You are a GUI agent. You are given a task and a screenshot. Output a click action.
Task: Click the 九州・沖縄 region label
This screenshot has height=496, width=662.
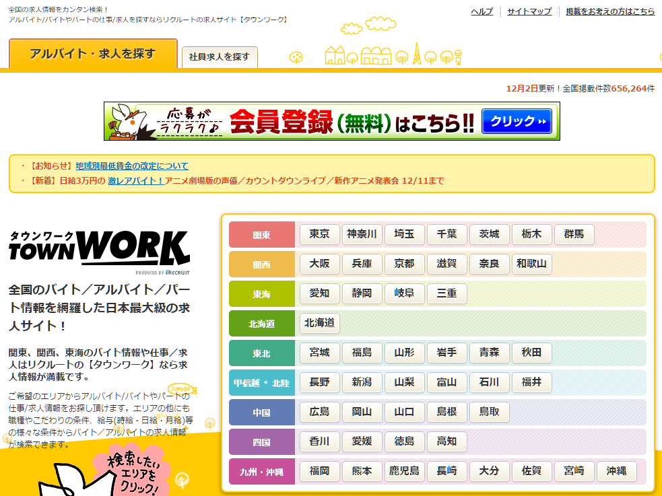point(262,472)
